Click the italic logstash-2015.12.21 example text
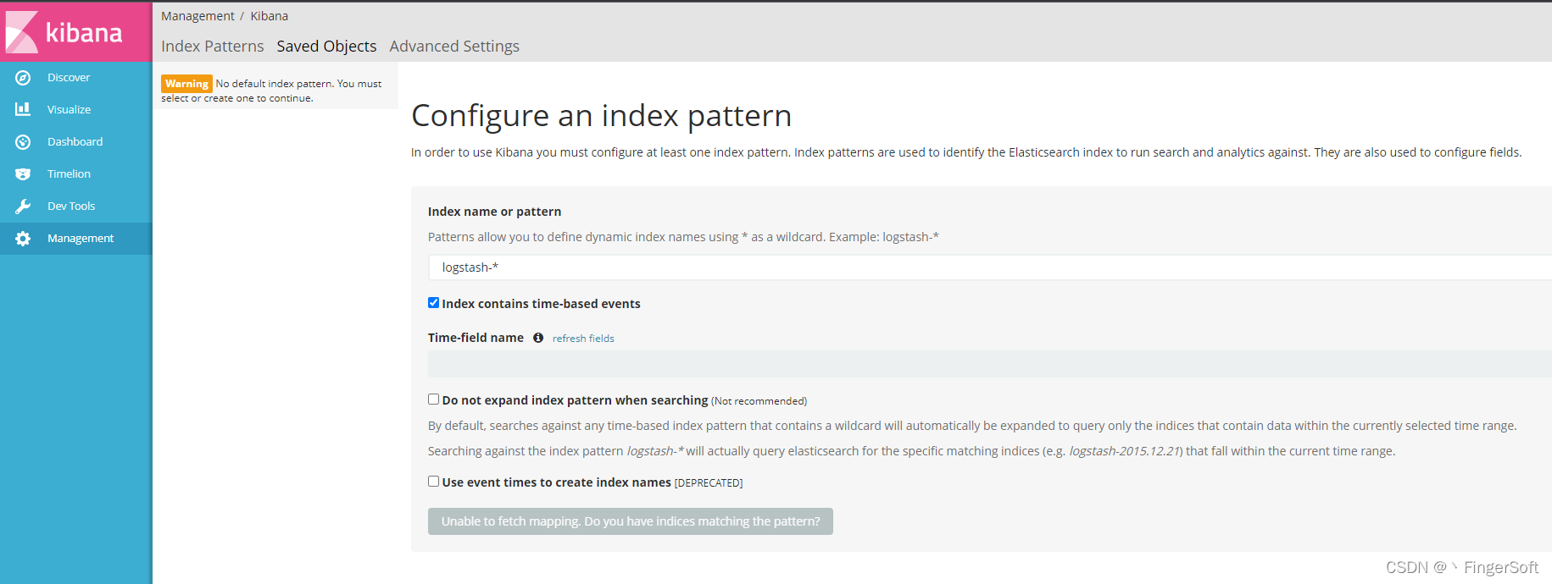The image size is (1552, 584). (x=1124, y=451)
